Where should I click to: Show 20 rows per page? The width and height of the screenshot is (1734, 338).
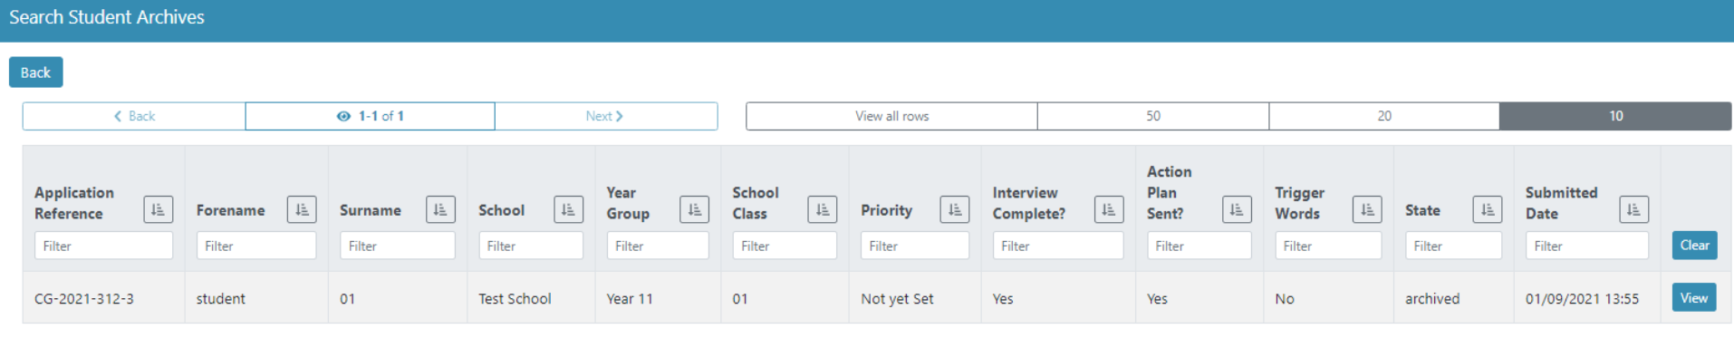pyautogui.click(x=1384, y=116)
